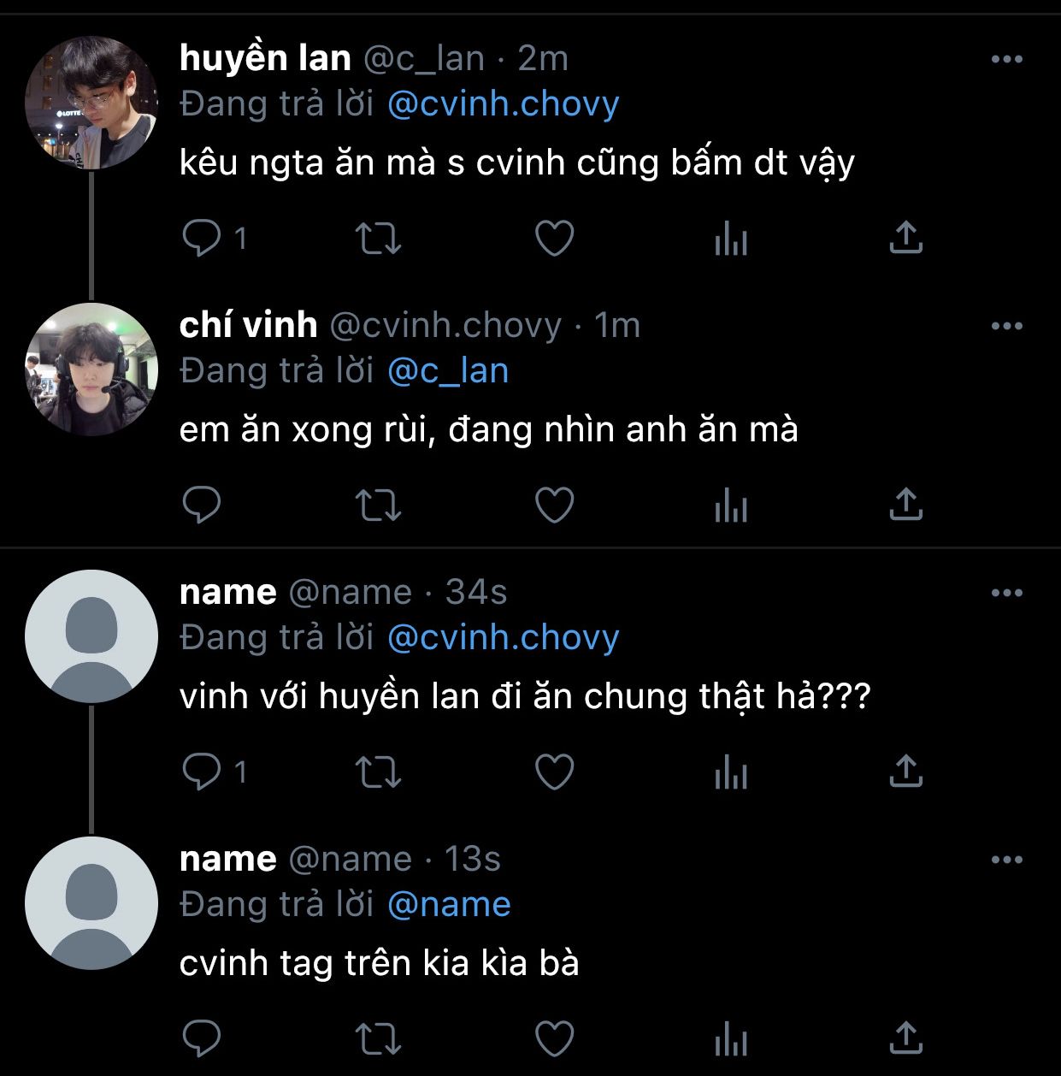
Task: View analytics on the 13s-old tweet
Action: (731, 1038)
